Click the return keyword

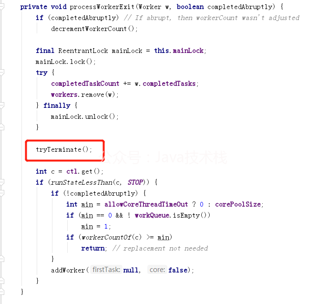tap(93, 248)
